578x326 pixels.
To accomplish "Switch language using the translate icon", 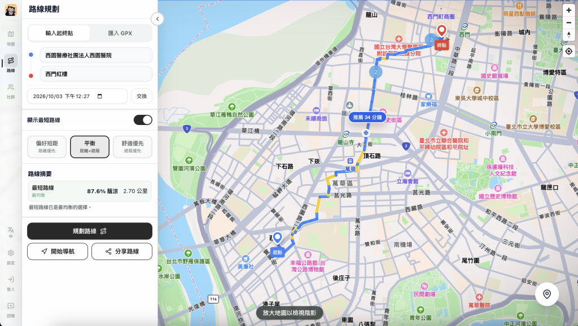I will tap(11, 233).
